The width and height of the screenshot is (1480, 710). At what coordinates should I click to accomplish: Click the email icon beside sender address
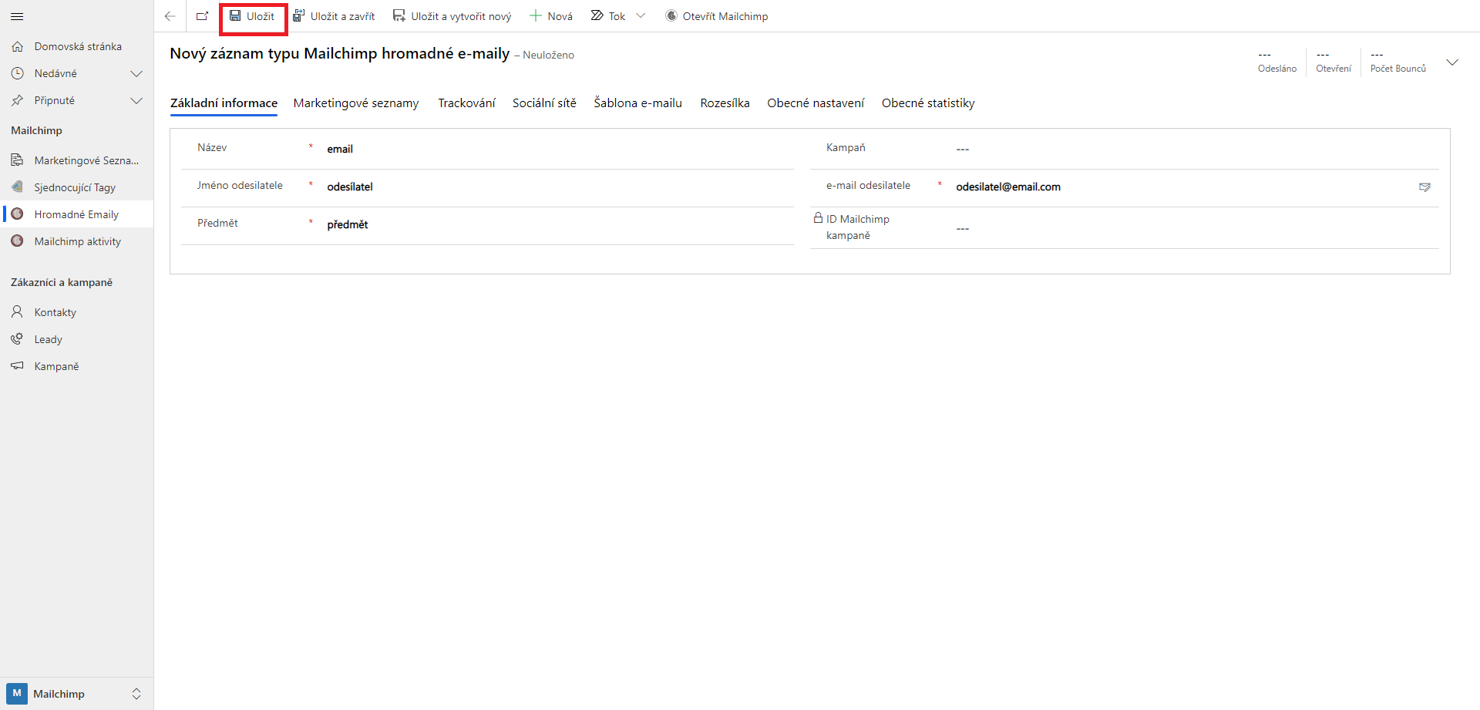pyautogui.click(x=1424, y=187)
